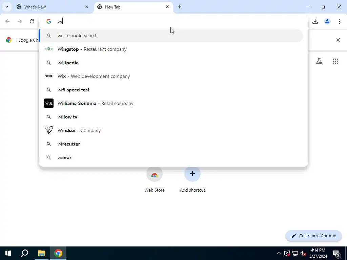
Task: Dismiss the Google Chrome info bar
Action: click(338, 40)
